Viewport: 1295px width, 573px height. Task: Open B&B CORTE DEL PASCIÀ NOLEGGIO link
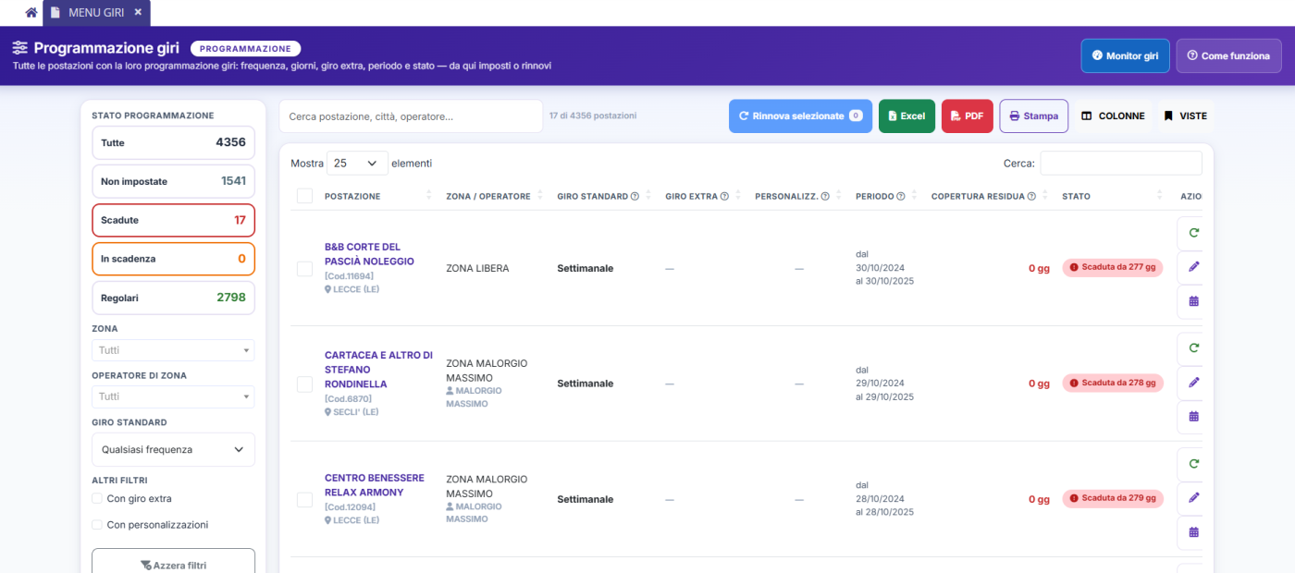369,254
